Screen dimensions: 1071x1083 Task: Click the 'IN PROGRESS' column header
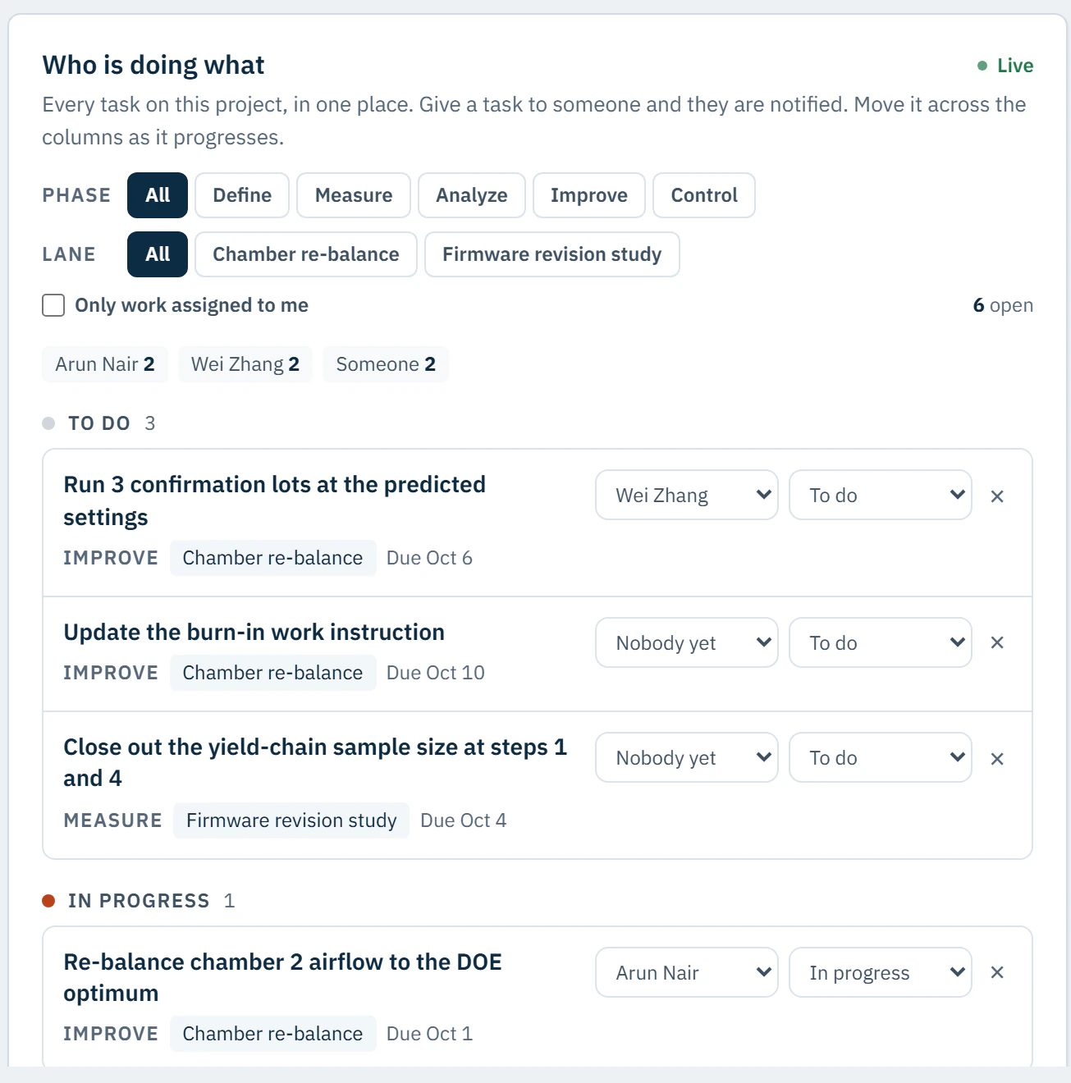coord(139,901)
